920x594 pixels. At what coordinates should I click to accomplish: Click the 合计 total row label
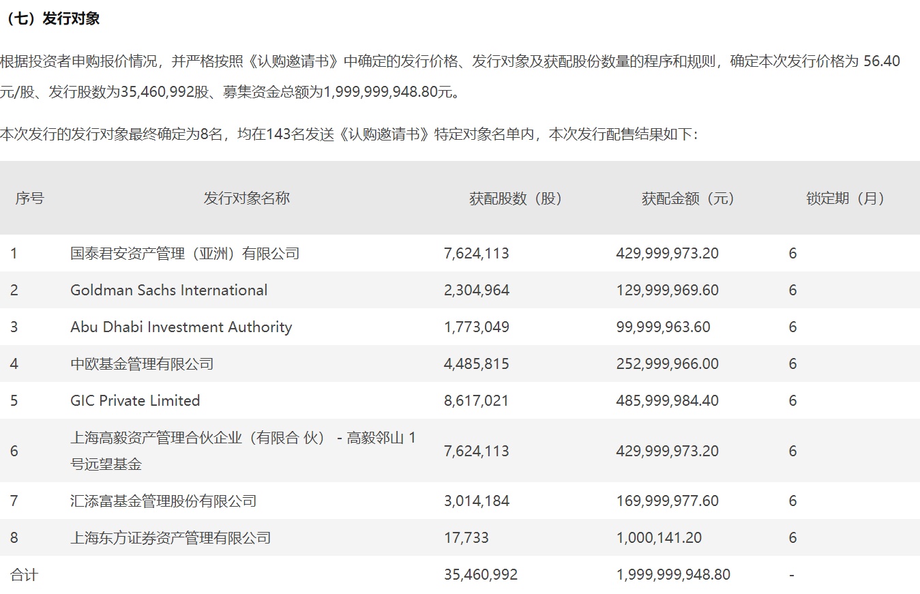[x=24, y=575]
